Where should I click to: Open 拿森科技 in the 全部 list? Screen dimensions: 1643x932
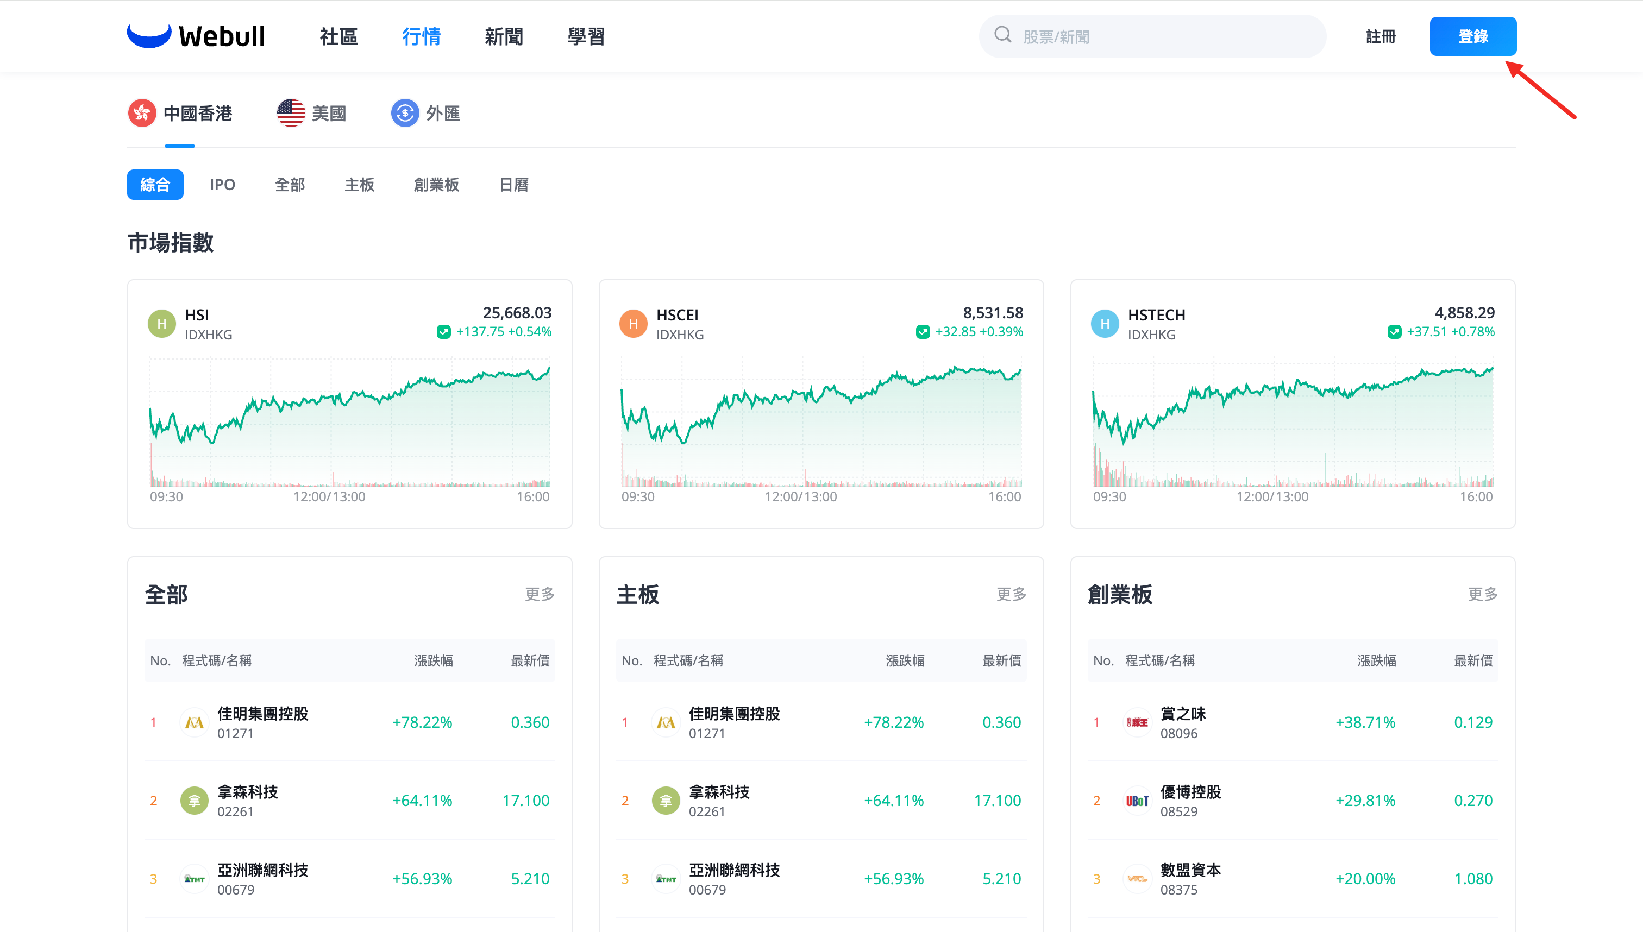349,801
